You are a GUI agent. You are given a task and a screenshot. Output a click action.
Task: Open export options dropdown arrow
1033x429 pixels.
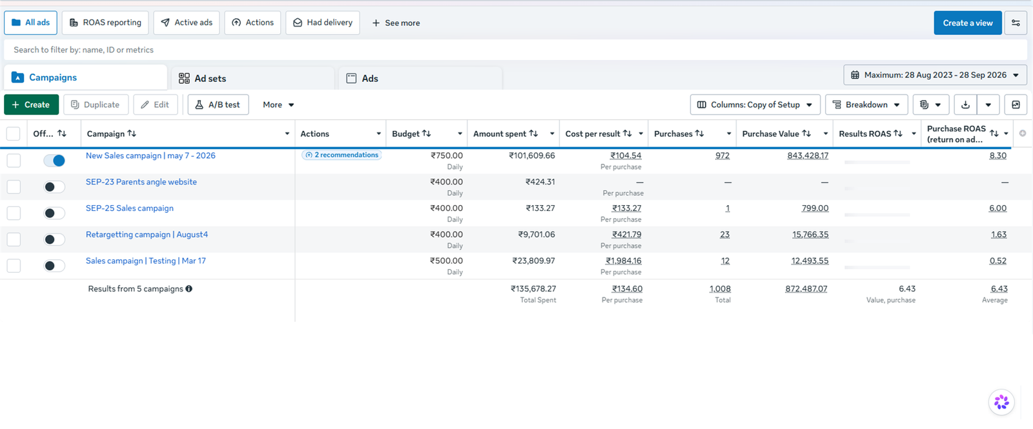point(988,105)
